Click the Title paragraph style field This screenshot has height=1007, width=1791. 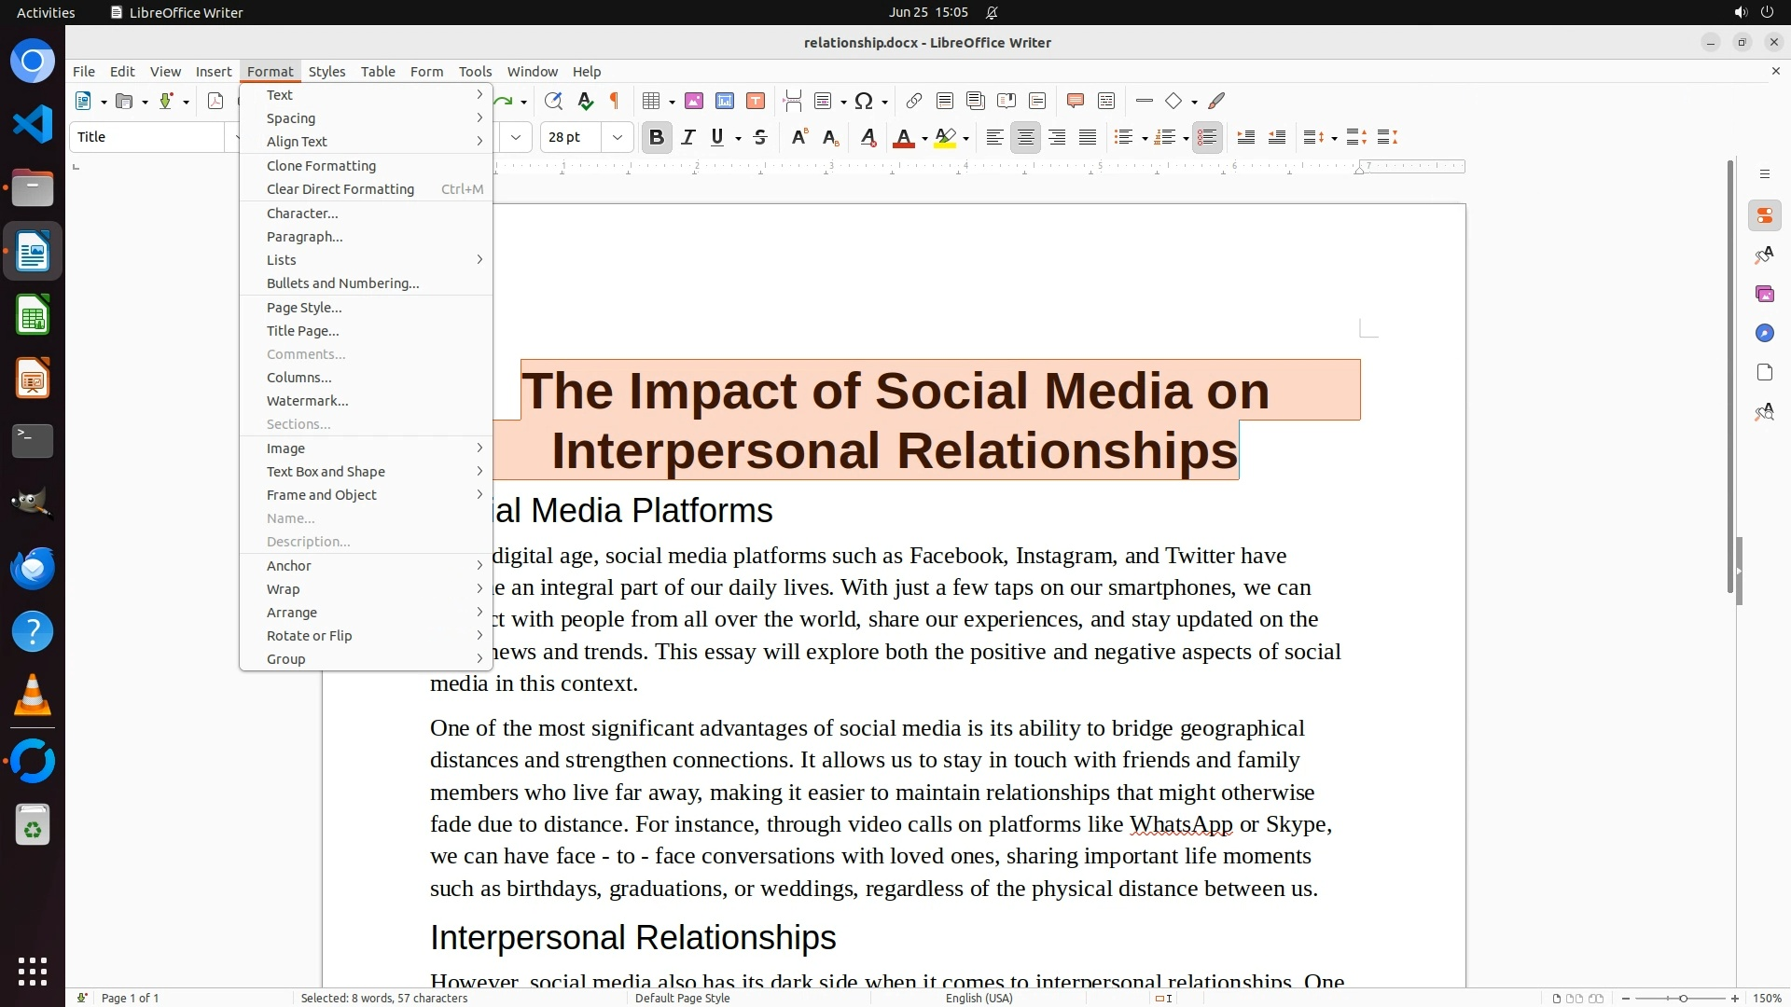147,137
